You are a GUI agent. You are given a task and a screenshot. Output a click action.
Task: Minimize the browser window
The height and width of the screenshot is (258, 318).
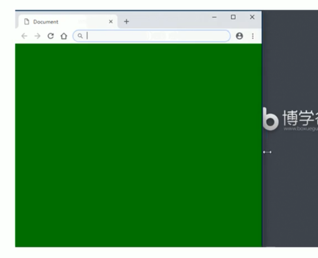pos(214,17)
